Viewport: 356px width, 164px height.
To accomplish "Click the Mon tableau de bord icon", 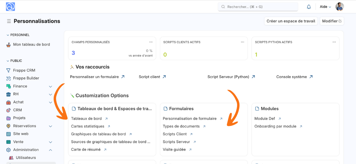I will pos(8,45).
